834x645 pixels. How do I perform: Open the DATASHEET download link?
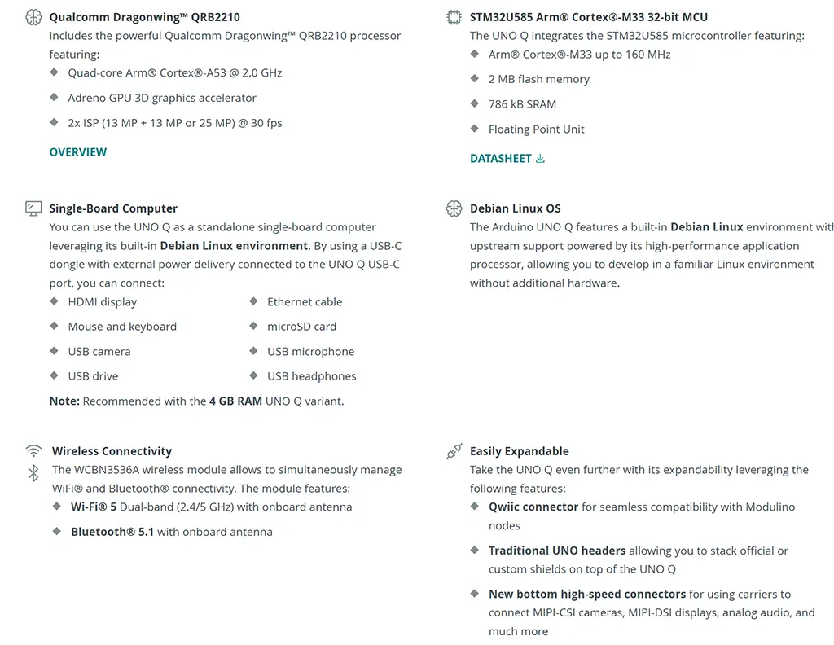(x=500, y=159)
